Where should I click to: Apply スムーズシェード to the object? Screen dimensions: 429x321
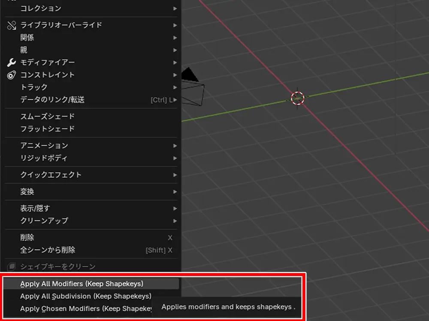(48, 116)
